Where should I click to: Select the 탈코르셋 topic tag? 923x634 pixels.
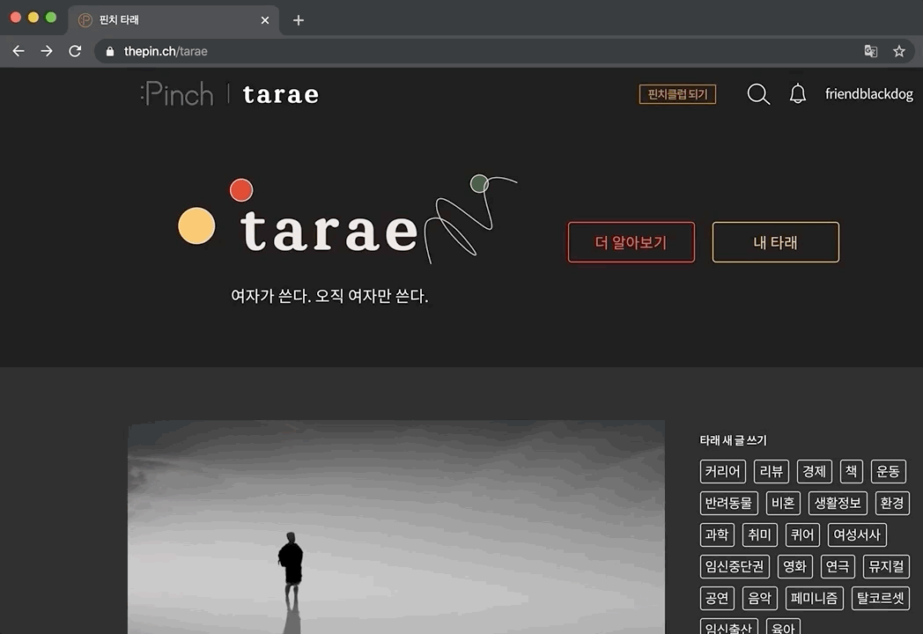[880, 599]
